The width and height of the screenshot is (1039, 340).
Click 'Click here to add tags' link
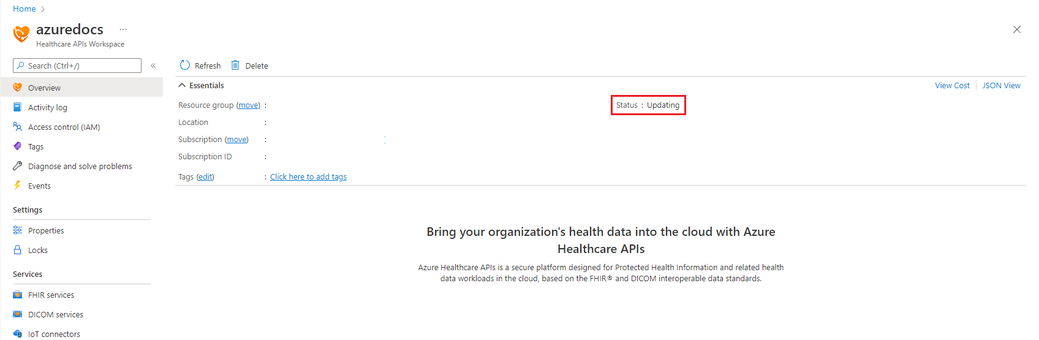click(x=308, y=177)
